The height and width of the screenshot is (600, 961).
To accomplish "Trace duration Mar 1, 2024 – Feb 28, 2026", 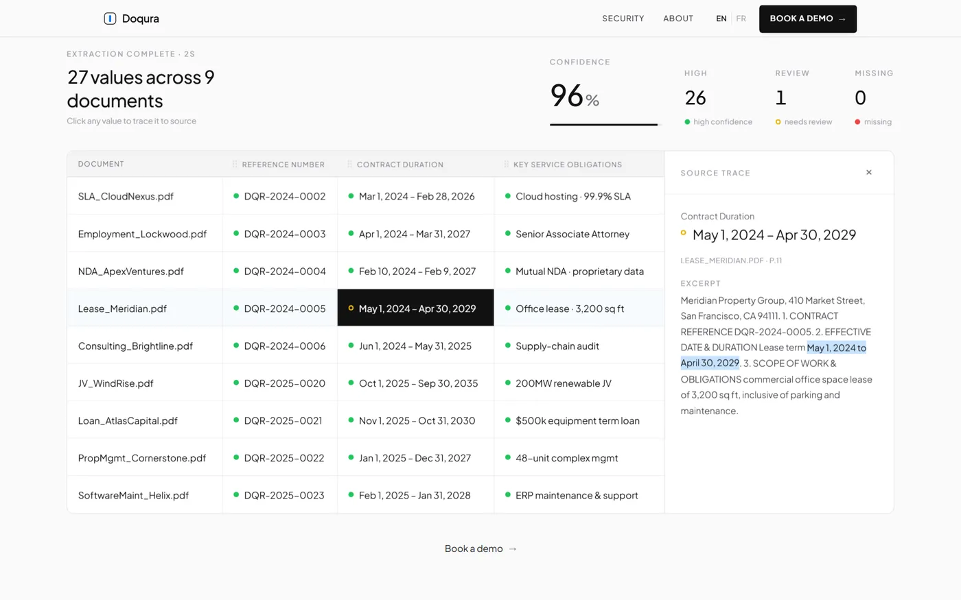I will click(x=416, y=196).
